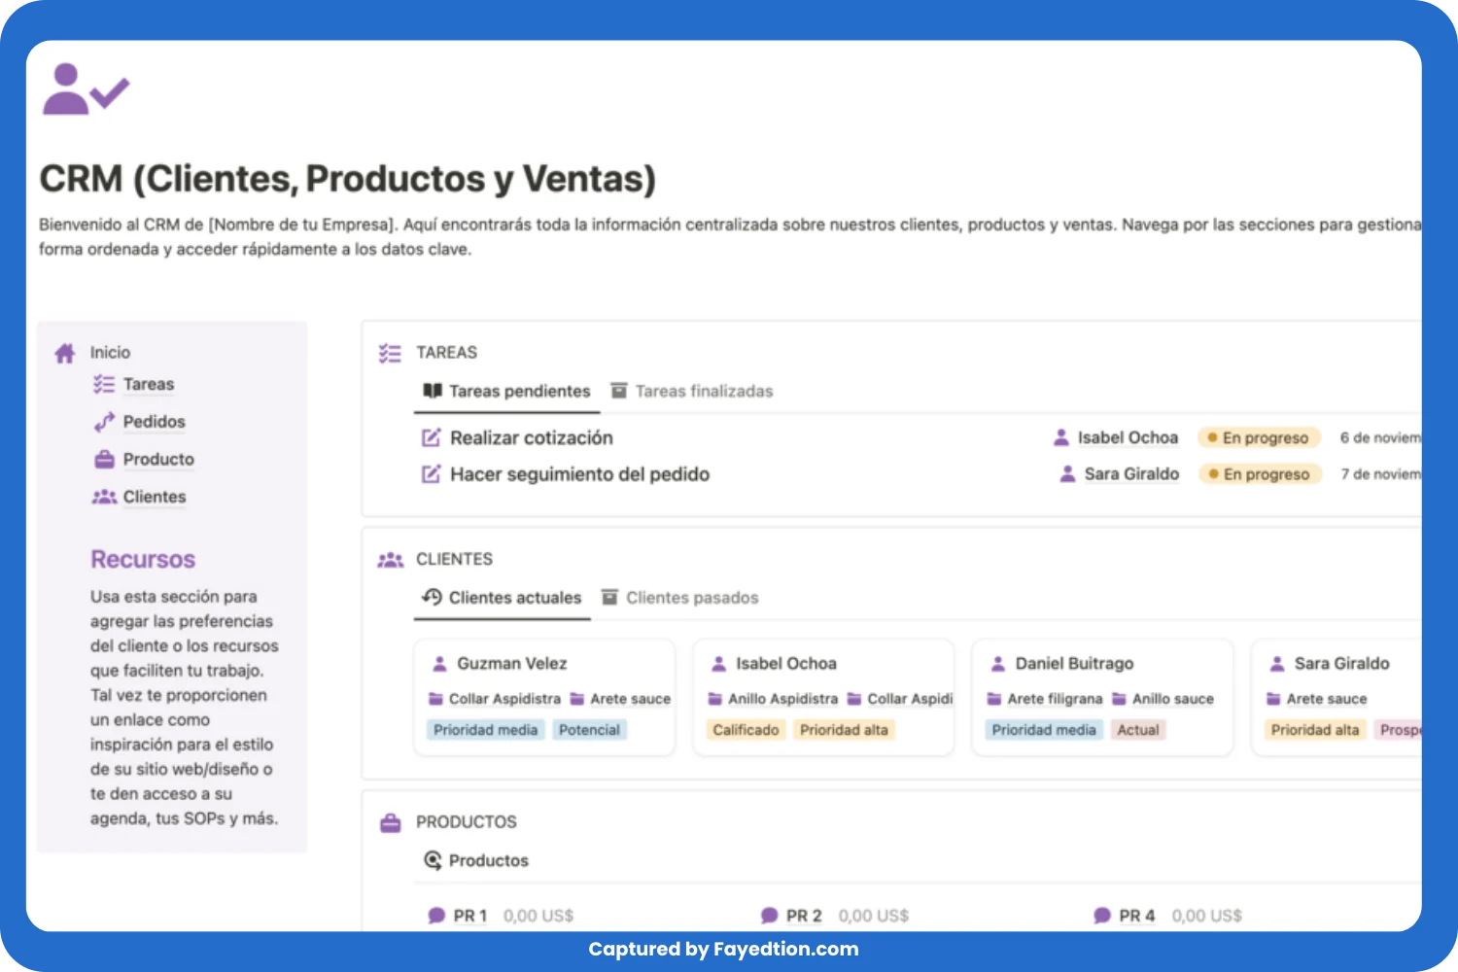
Task: Go to Producto page from sidebar
Action: (157, 460)
